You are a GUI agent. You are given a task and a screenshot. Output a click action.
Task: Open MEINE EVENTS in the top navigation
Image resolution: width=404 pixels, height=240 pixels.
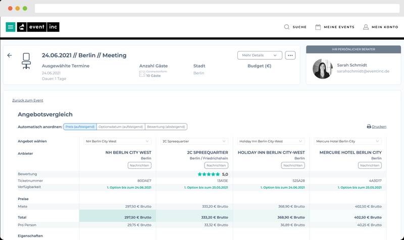[x=339, y=27]
